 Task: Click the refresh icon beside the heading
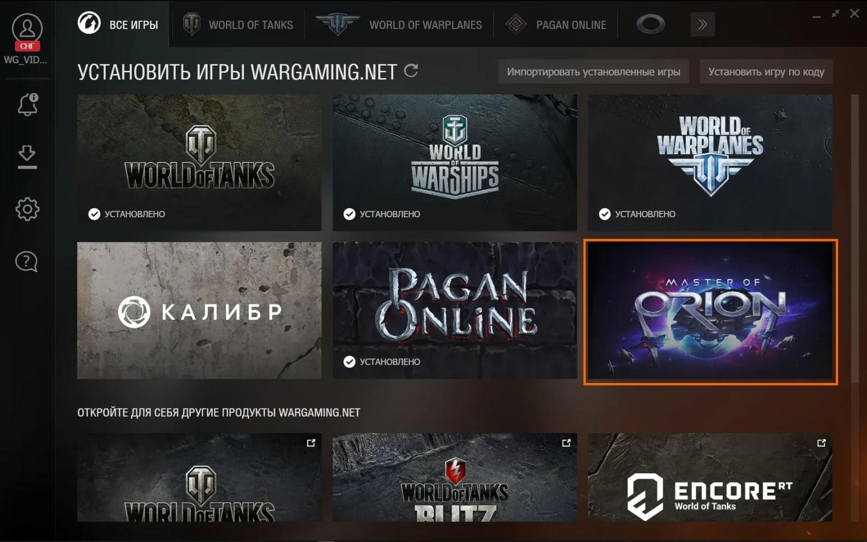click(411, 71)
